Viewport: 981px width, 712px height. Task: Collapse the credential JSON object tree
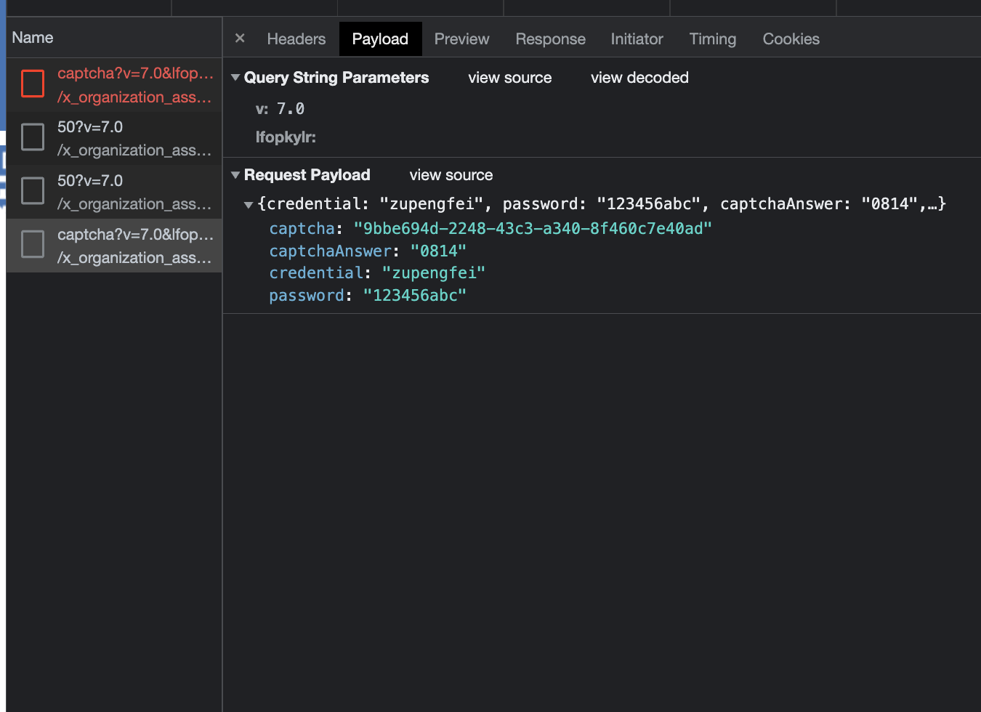249,205
